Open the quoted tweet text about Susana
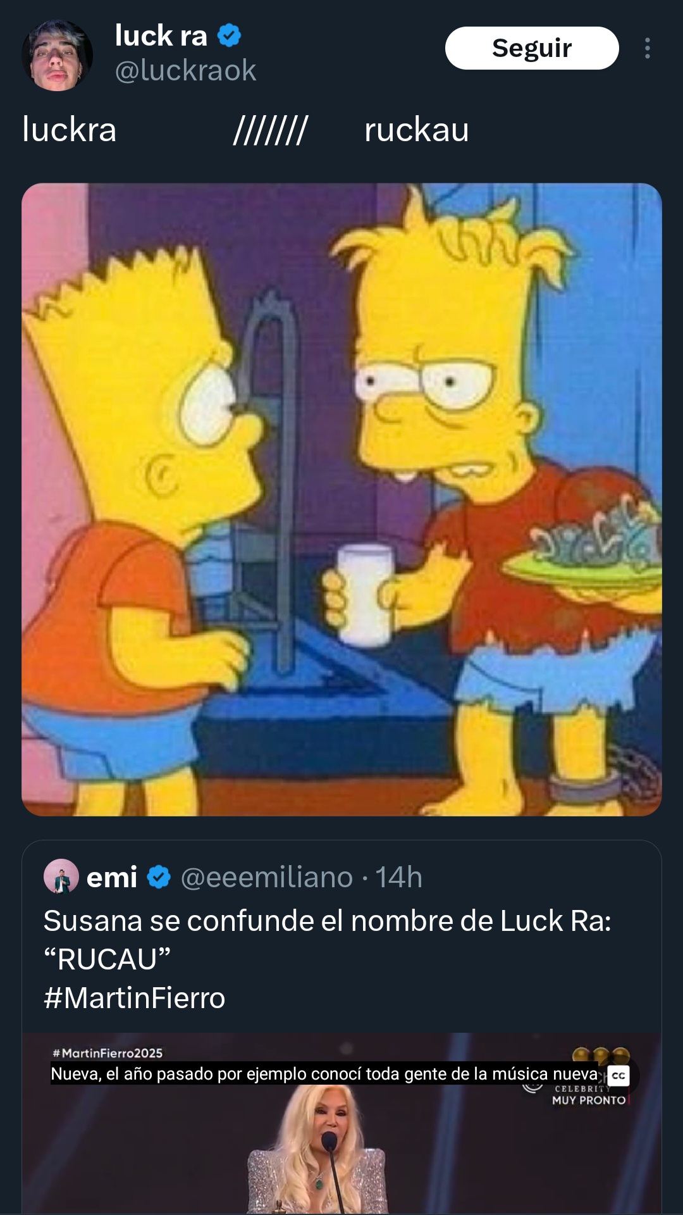 328,940
